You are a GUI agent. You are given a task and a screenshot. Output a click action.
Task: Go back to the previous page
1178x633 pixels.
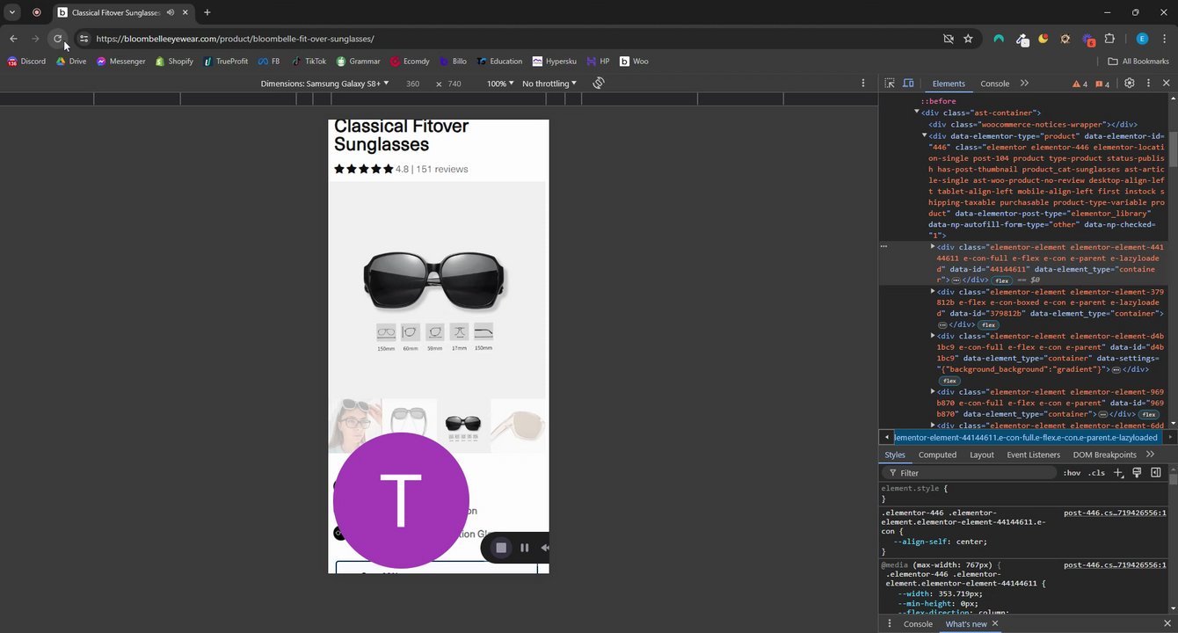pos(13,39)
